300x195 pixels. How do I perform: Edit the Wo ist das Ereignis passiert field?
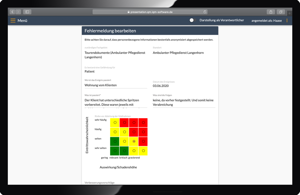click(x=116, y=85)
